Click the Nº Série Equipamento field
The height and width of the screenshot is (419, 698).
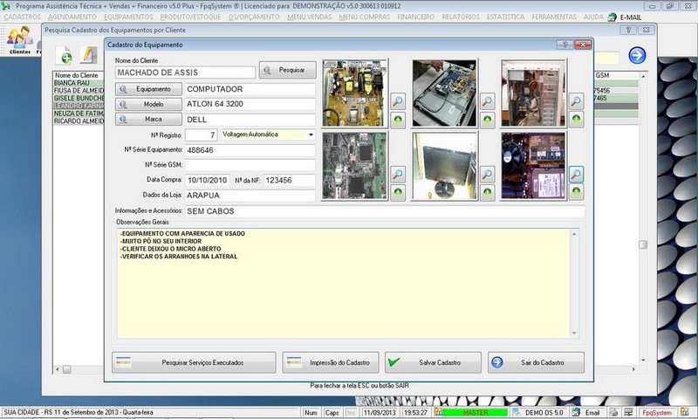[250, 150]
